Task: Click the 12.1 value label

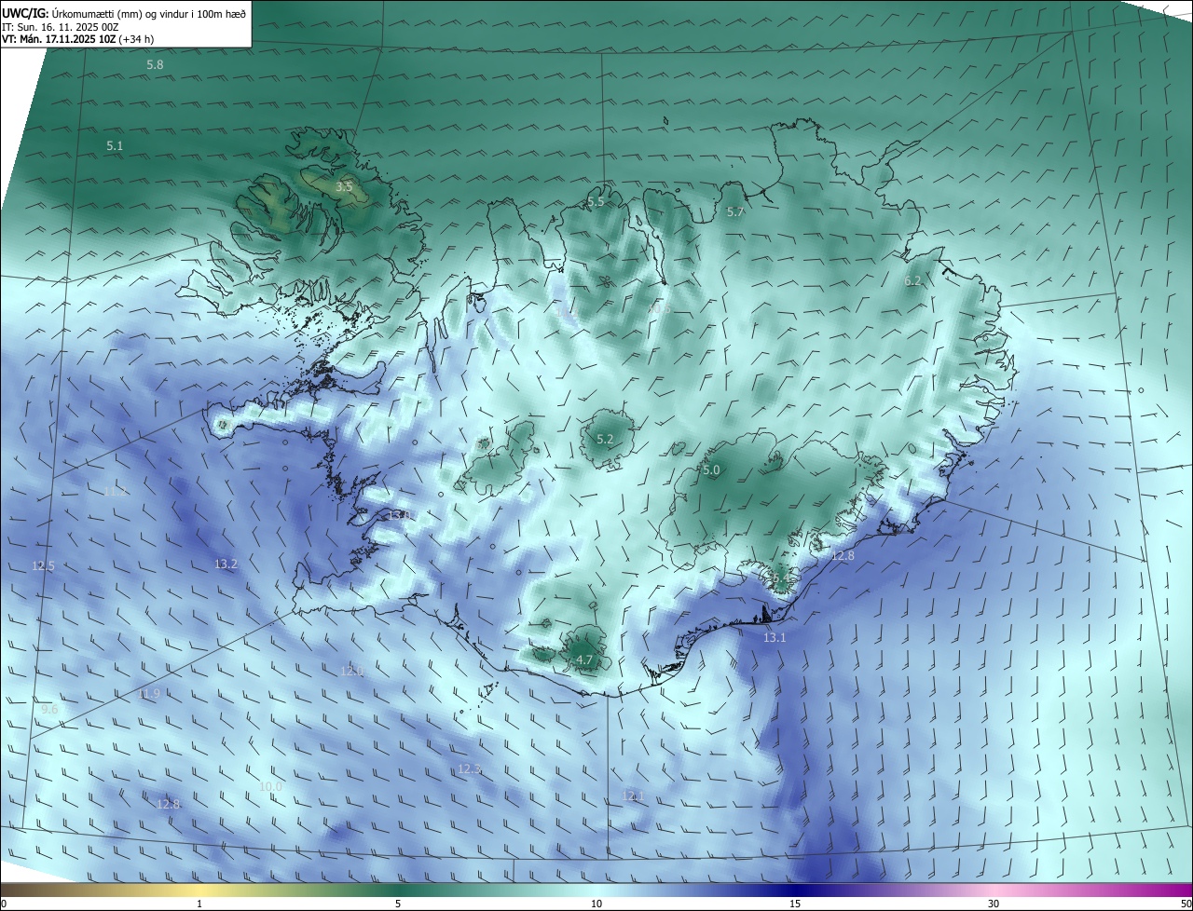Action: click(x=633, y=795)
